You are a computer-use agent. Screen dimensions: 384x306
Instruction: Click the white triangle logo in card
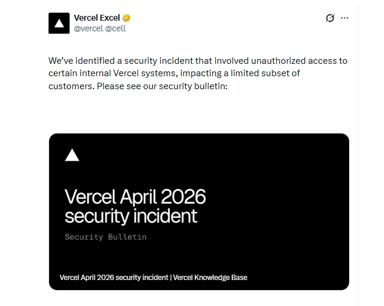[72, 155]
